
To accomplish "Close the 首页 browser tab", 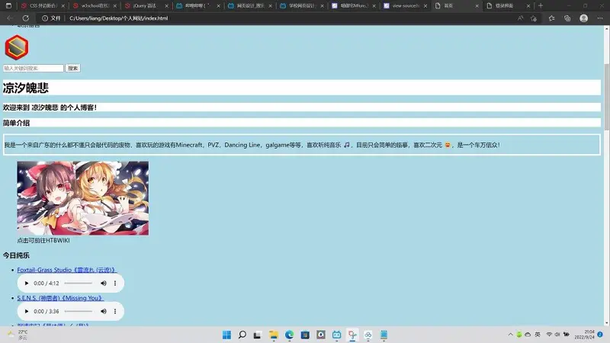I will [x=477, y=6].
